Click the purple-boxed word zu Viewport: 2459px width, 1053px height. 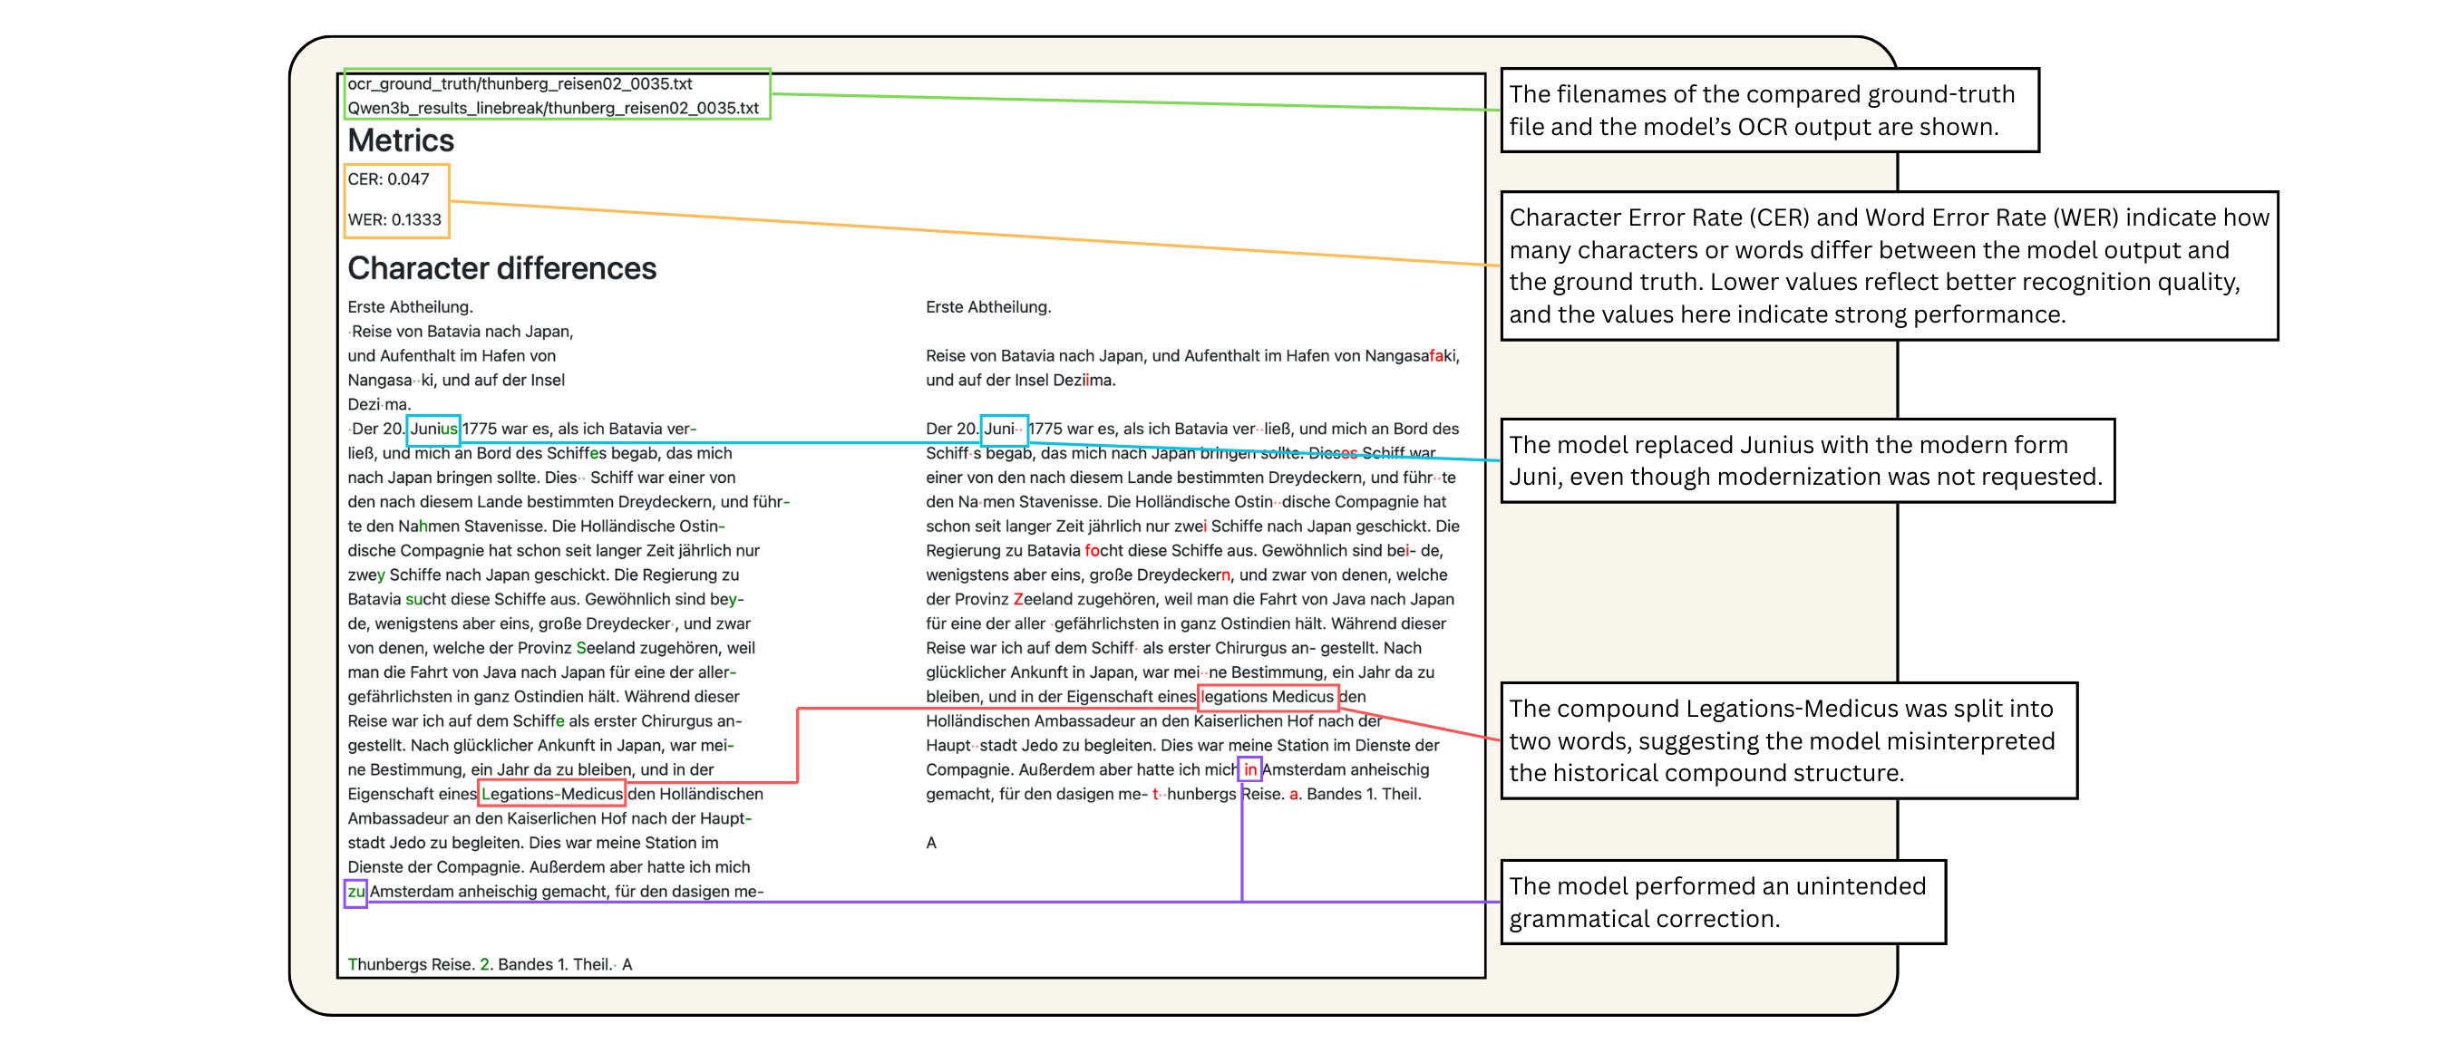point(356,892)
